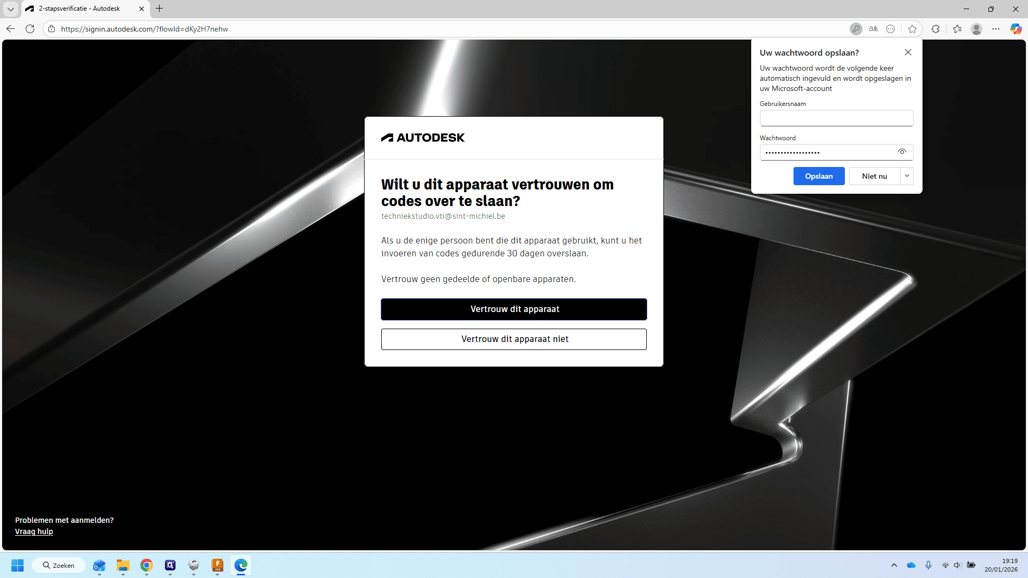Dismiss the save password popup
This screenshot has width=1028, height=578.
pos(908,52)
